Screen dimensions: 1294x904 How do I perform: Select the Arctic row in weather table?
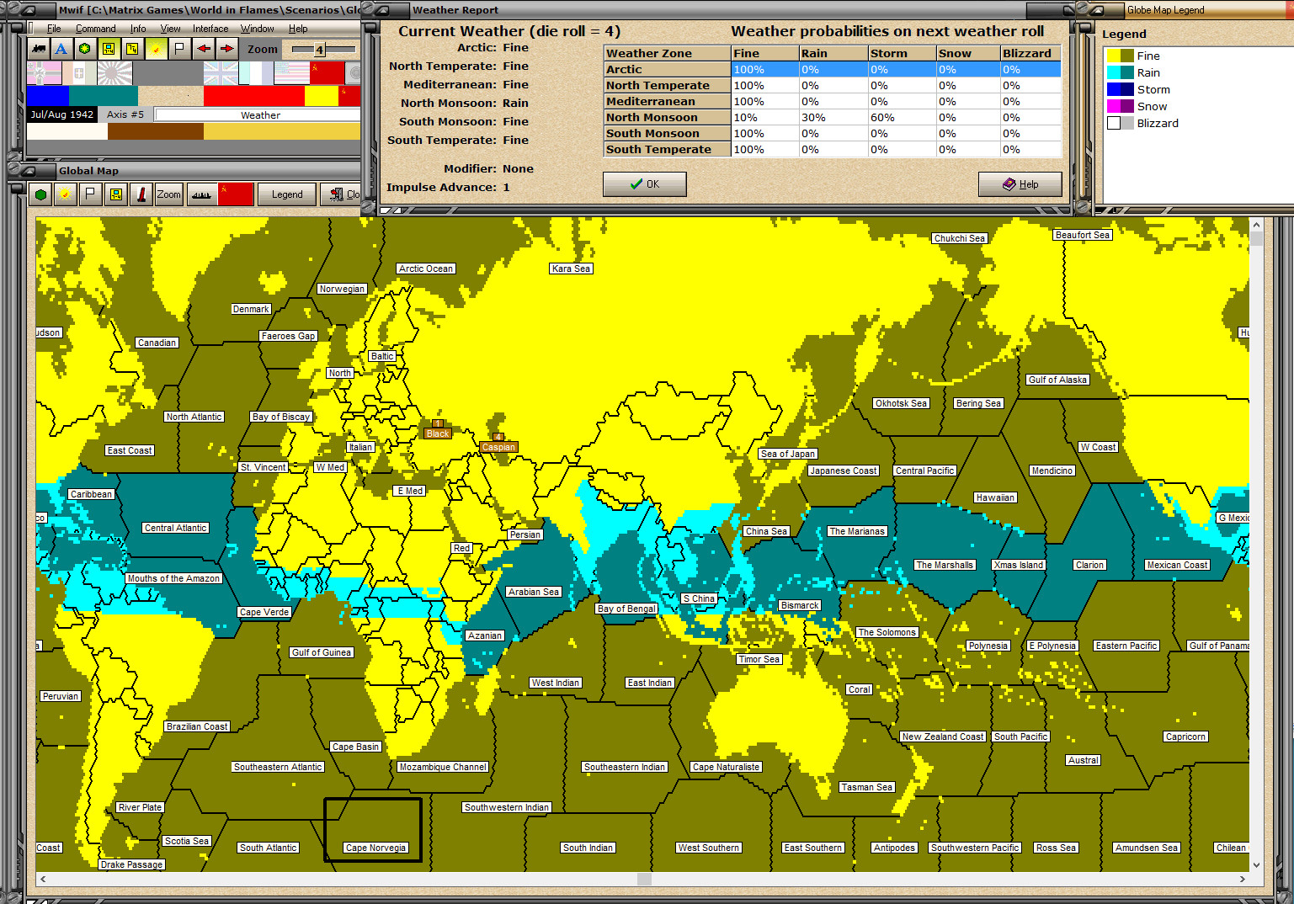(833, 70)
